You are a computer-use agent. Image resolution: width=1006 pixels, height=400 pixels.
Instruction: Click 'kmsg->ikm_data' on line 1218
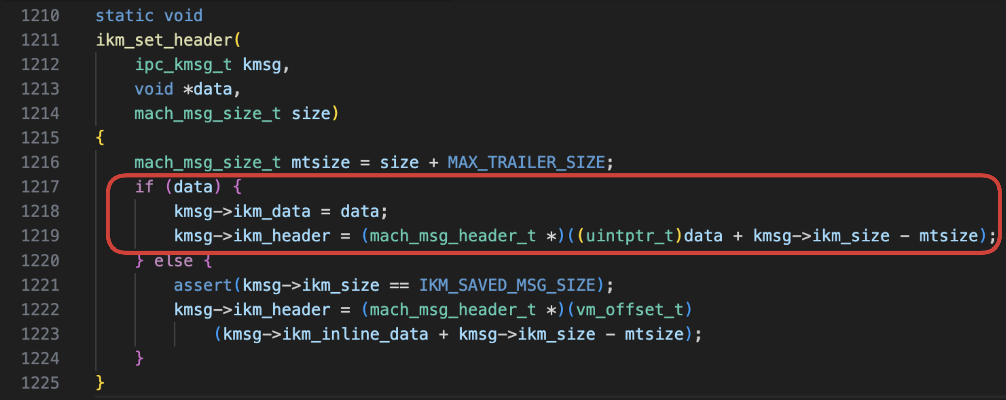coord(243,212)
